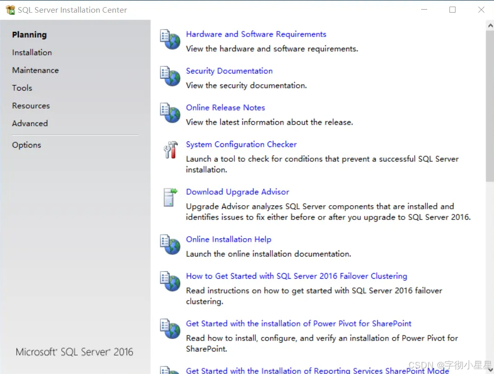Open Reporting Services SharePoint Mode link
Screen dimensions: 494x374
pos(317,370)
